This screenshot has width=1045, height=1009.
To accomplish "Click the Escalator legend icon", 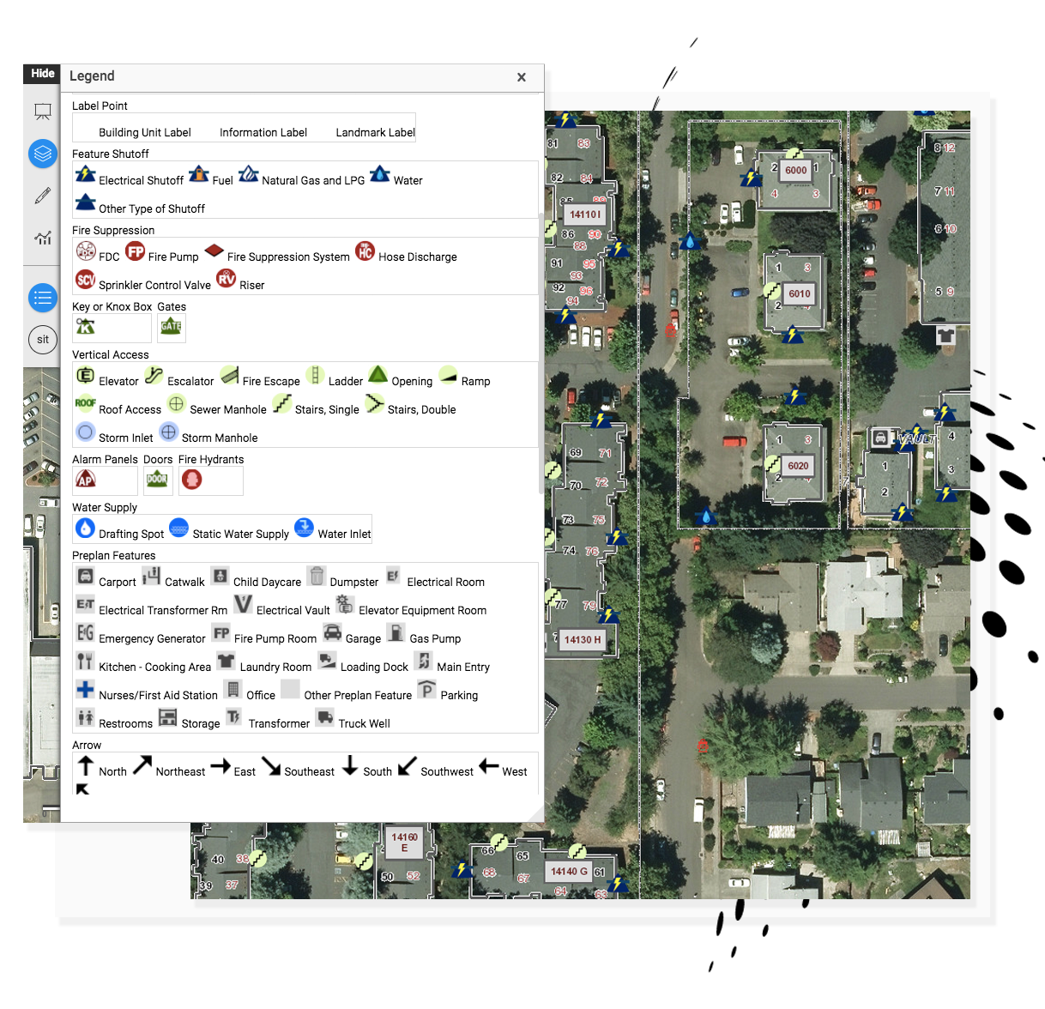I will point(154,375).
